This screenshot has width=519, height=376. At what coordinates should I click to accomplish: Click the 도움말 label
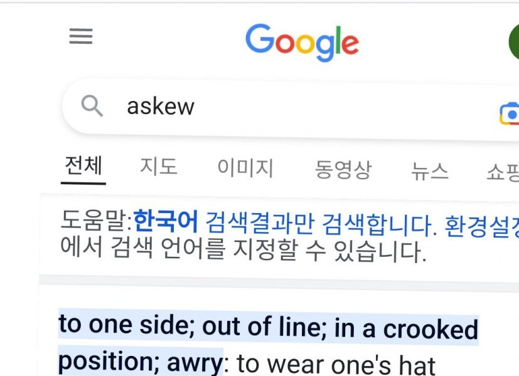[95, 221]
